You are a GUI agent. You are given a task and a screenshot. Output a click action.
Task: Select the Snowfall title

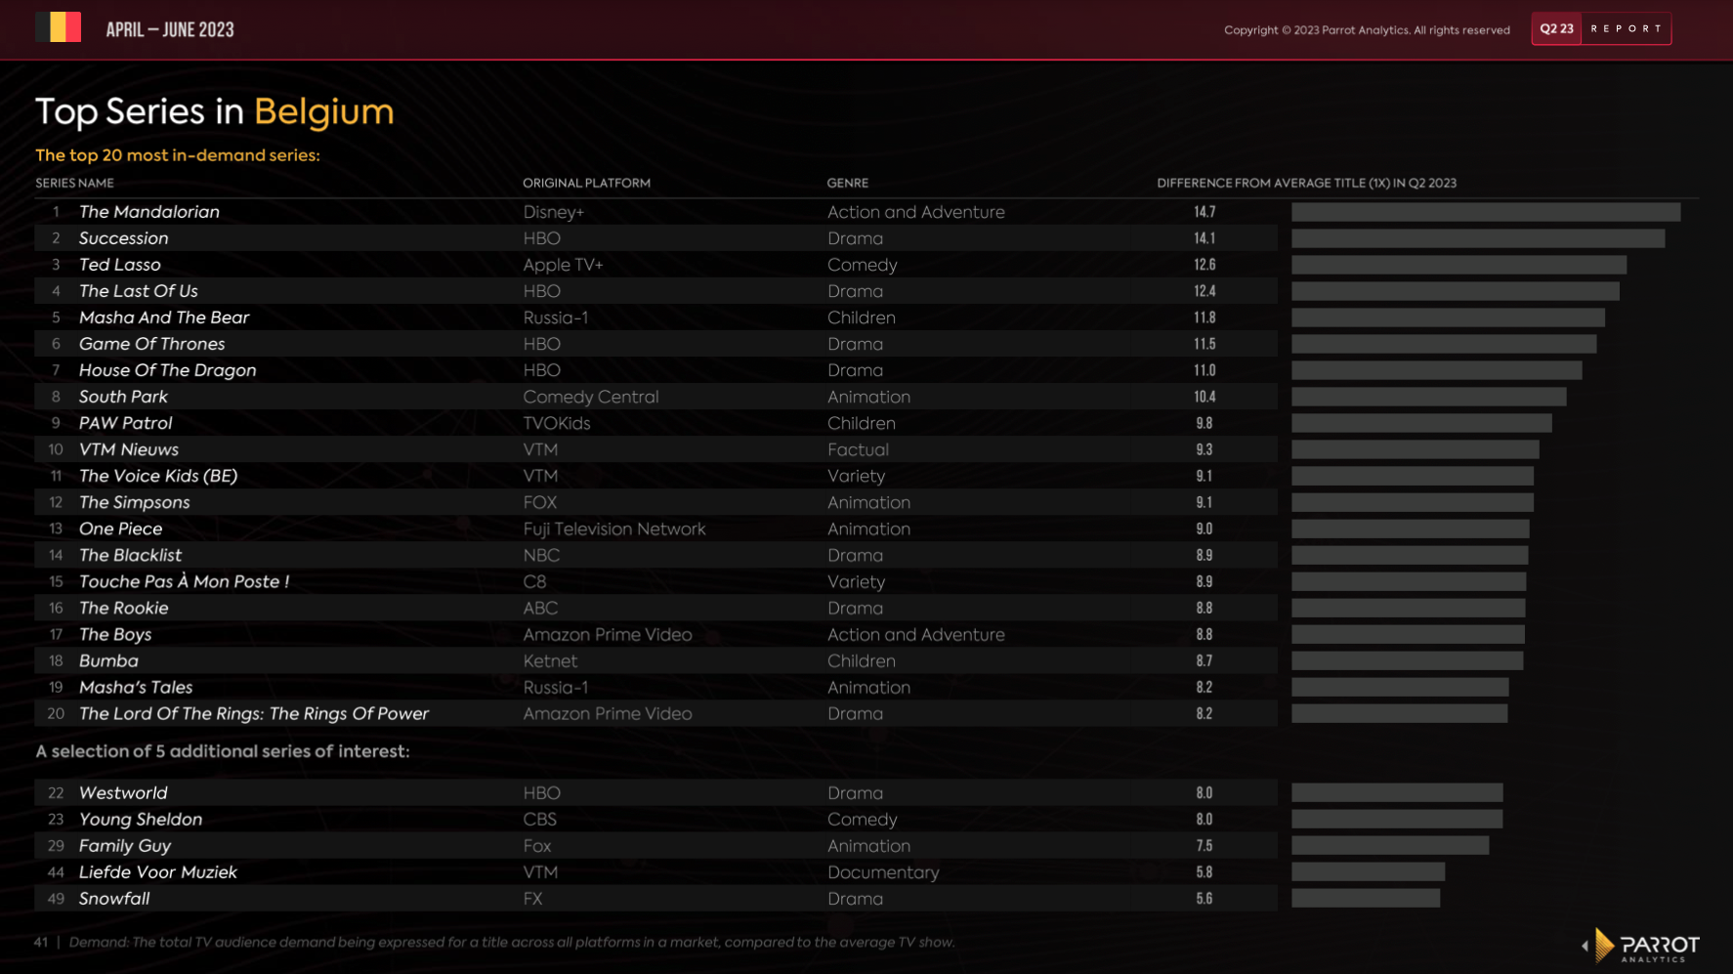pyautogui.click(x=113, y=899)
